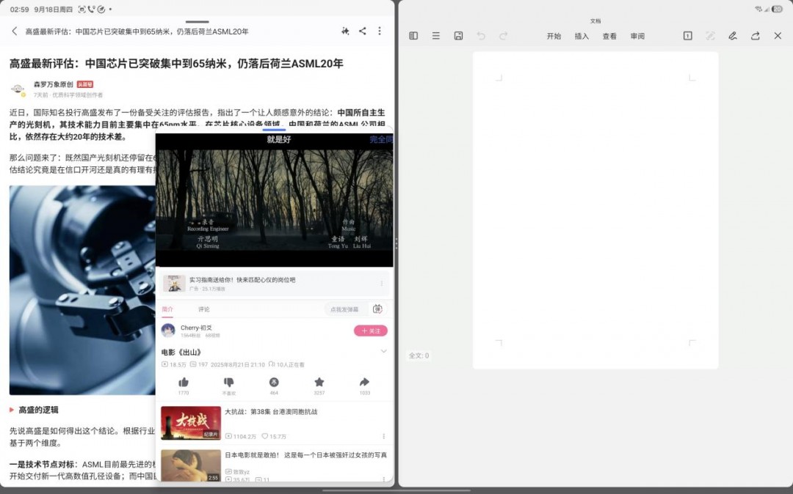
Task: Toggle danmaku display icon
Action: (x=377, y=309)
